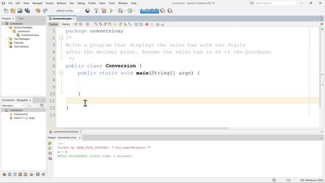Click the Undo toolbar icon

pos(38,11)
